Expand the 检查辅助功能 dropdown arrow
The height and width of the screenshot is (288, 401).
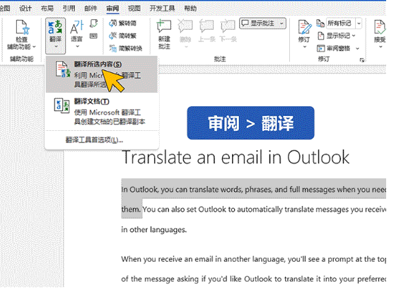point(34,47)
